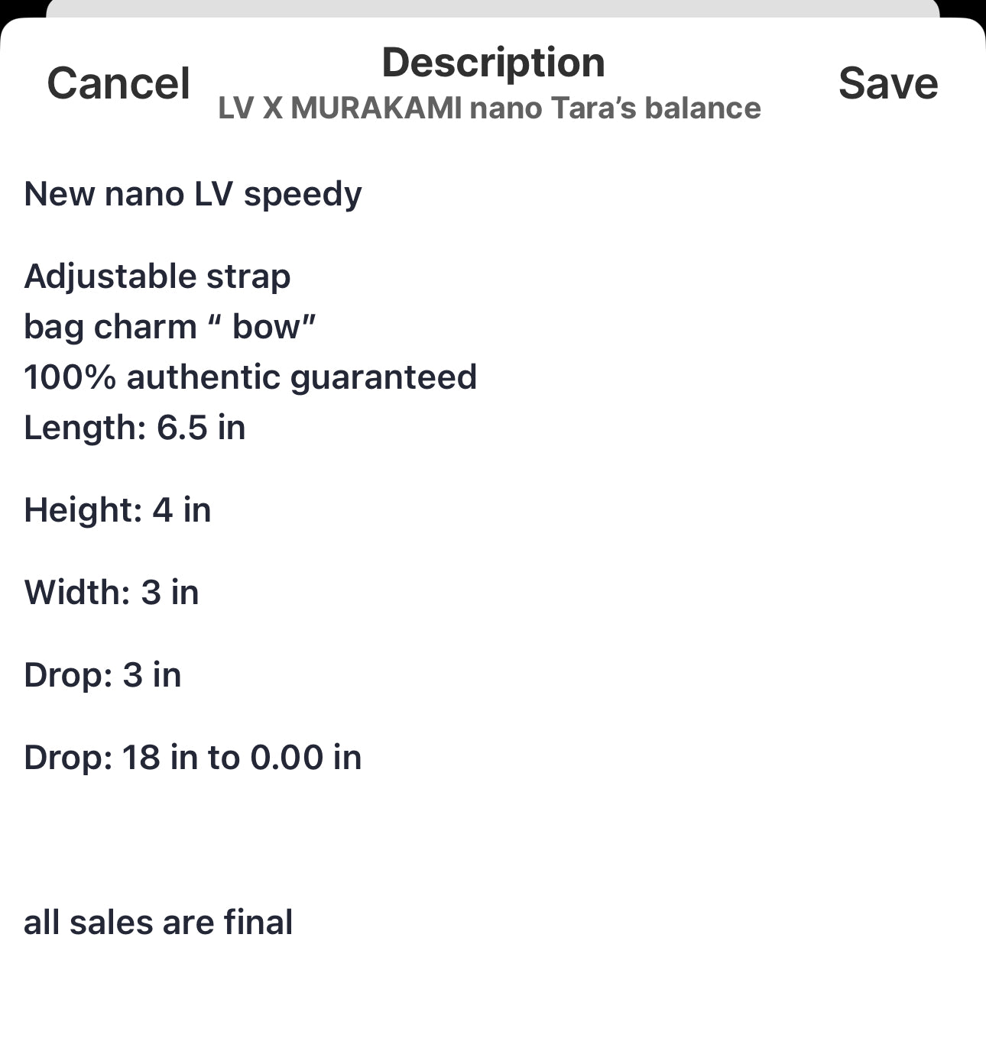Tap the '100% authentic guaranteed' text

pyautogui.click(x=251, y=377)
